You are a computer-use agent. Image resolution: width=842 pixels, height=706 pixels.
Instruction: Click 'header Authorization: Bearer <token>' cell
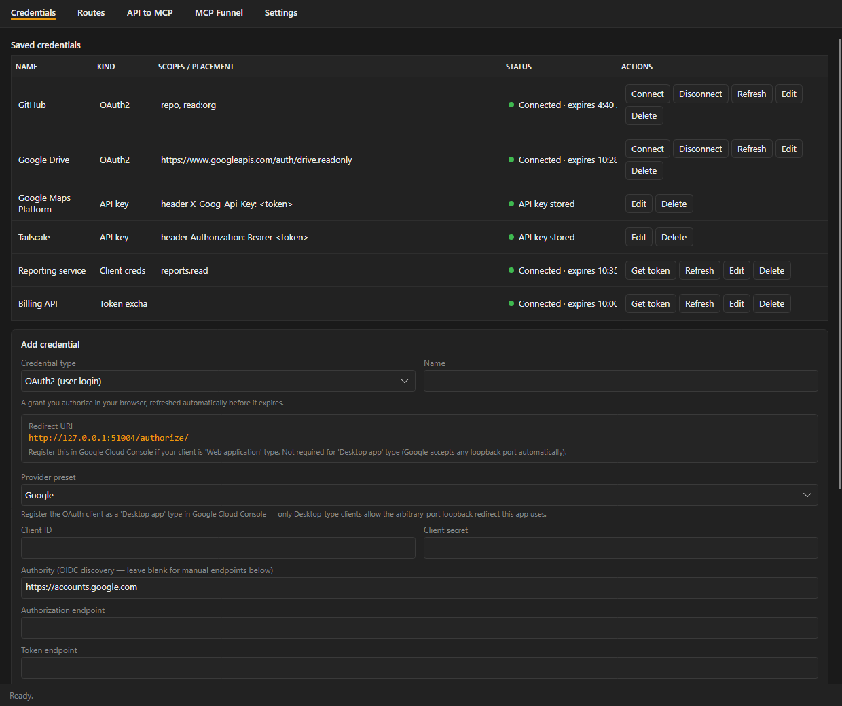235,237
